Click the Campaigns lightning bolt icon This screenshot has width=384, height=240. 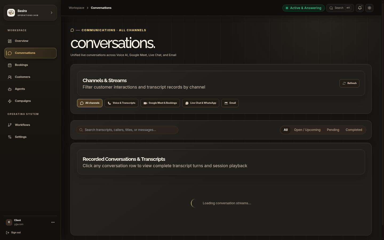[x=10, y=101]
